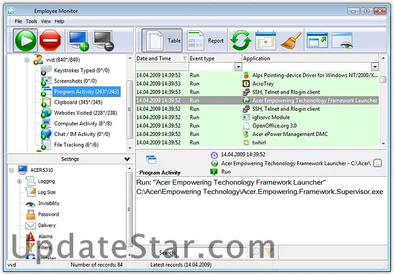This screenshot has width=394, height=275.
Task: Click the Date and Time filter field
Action: pos(162,67)
